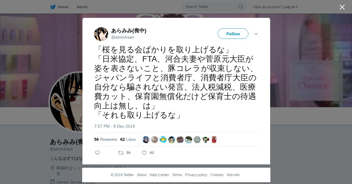The image size is (352, 184).
Task: Click the last liker's red avatar
Action: pos(214,140)
